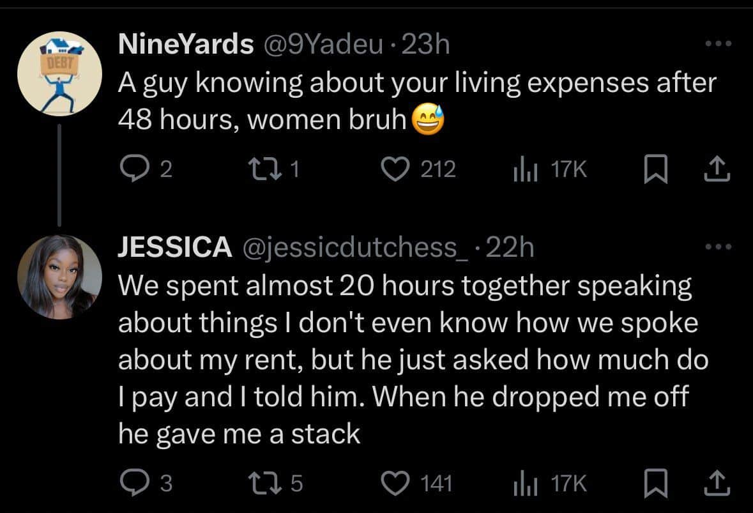Reply to NineYards' tweet

tap(132, 169)
